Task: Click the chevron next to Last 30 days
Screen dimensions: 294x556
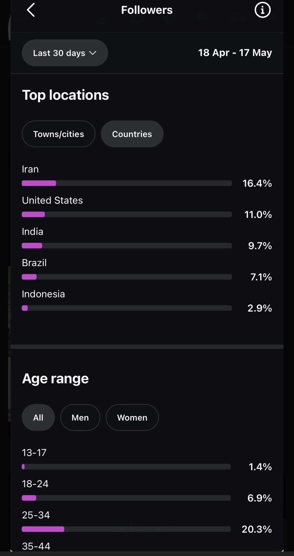Action: tap(93, 53)
